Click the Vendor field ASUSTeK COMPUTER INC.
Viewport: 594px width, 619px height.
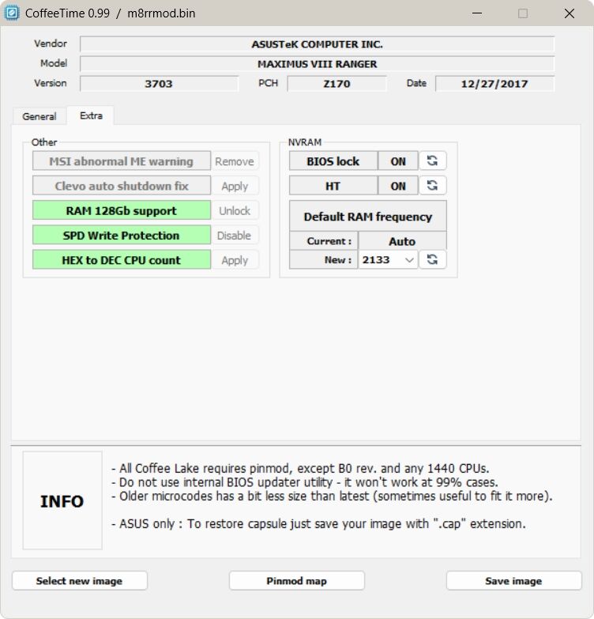point(317,44)
